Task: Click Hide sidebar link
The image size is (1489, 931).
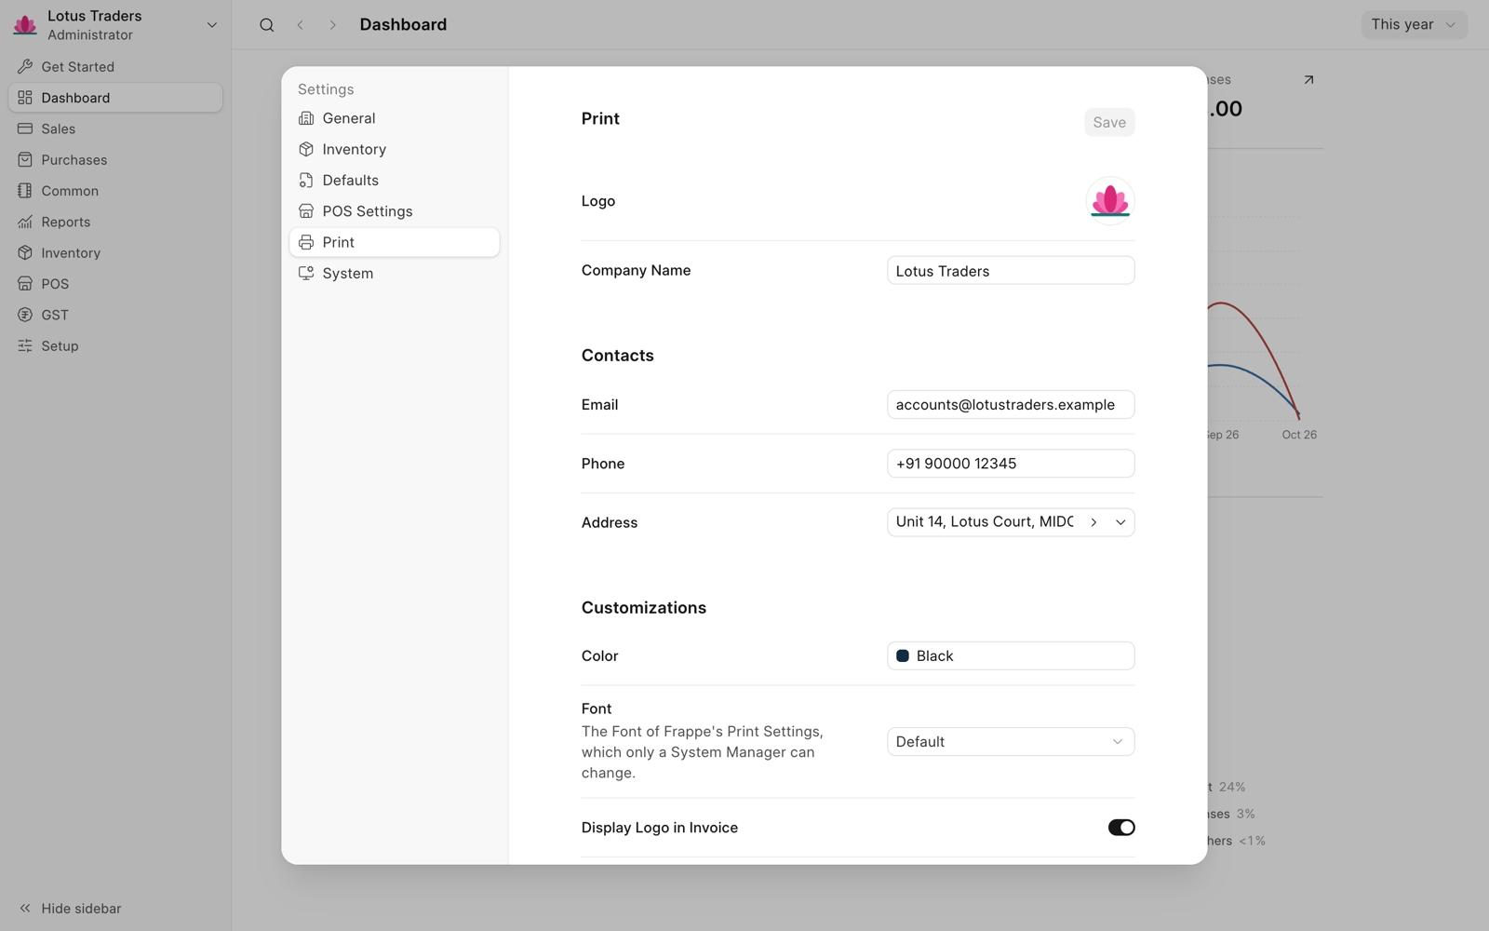Action: coord(81,909)
